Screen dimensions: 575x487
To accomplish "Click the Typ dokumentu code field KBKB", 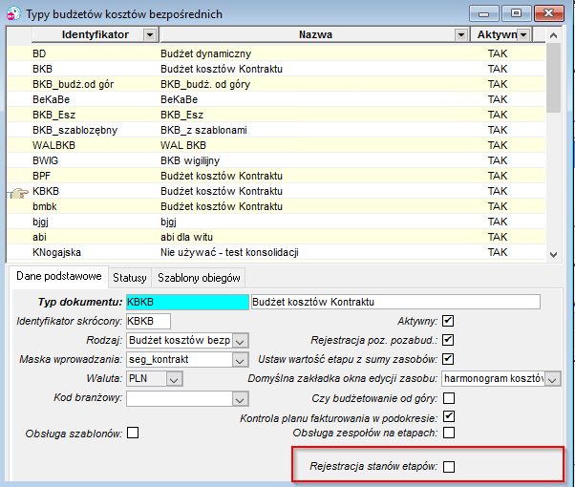I will point(187,302).
